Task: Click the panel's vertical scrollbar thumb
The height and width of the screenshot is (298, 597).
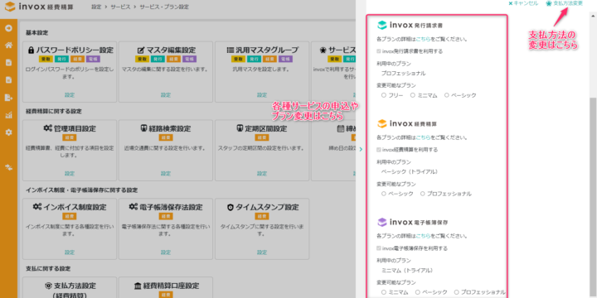Action: coord(592,198)
